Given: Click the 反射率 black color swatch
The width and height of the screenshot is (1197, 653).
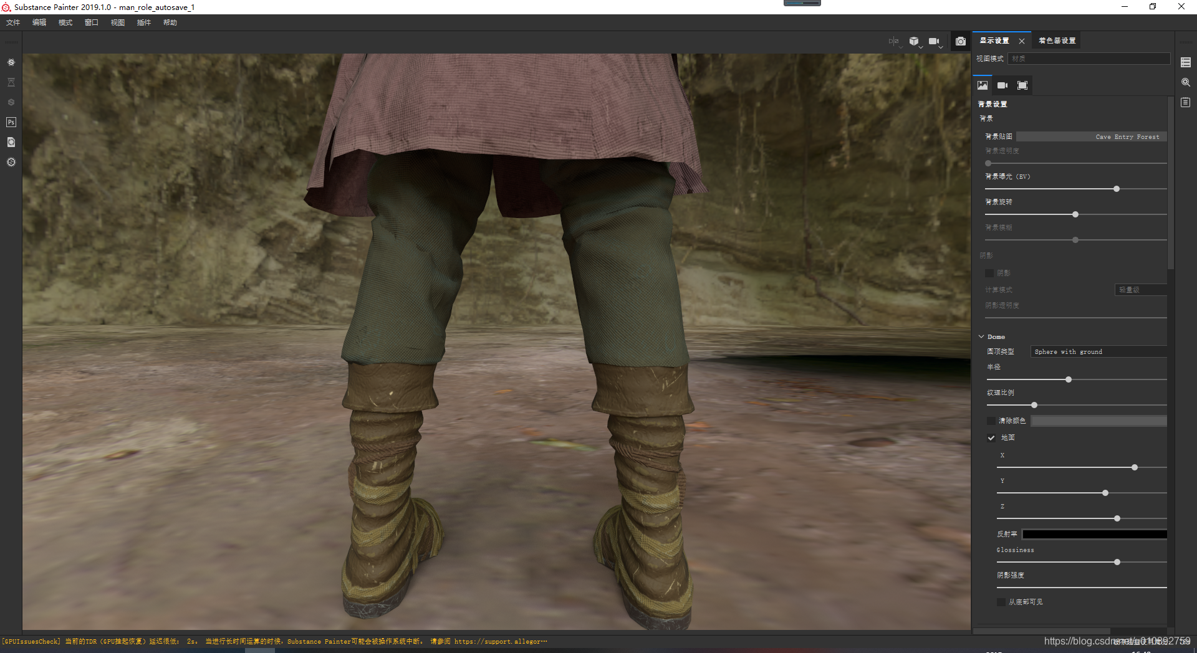Looking at the screenshot, I should (x=1095, y=534).
